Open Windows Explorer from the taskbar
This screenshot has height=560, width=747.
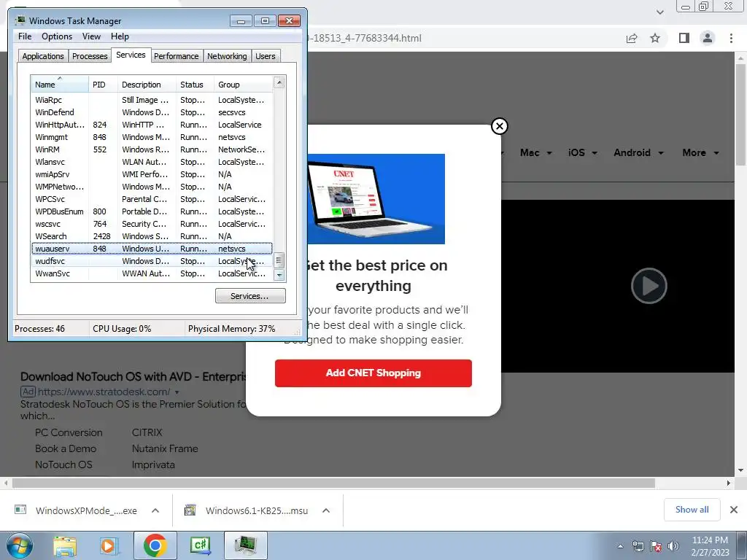[65, 545]
